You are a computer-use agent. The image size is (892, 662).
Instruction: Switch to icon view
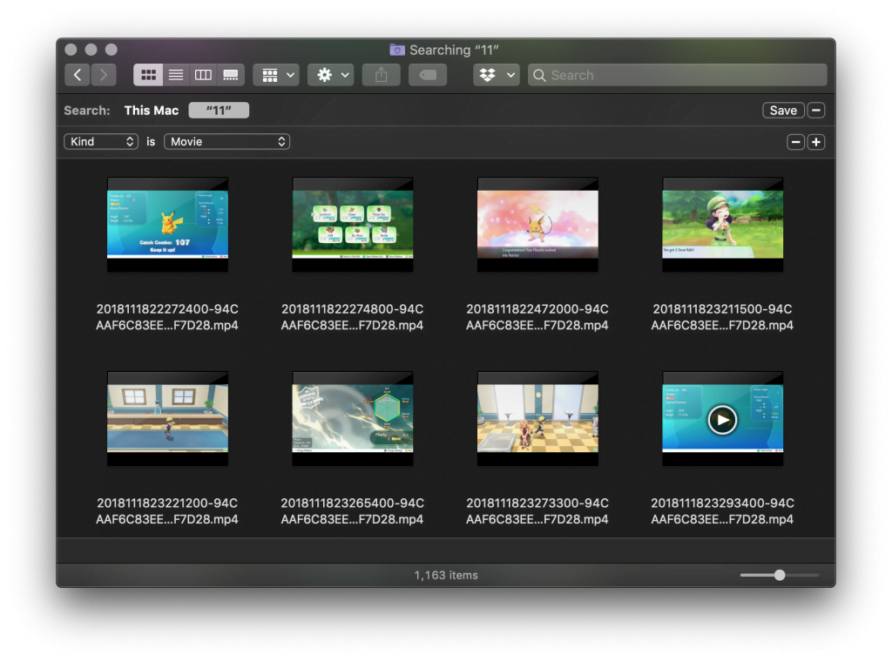[148, 75]
